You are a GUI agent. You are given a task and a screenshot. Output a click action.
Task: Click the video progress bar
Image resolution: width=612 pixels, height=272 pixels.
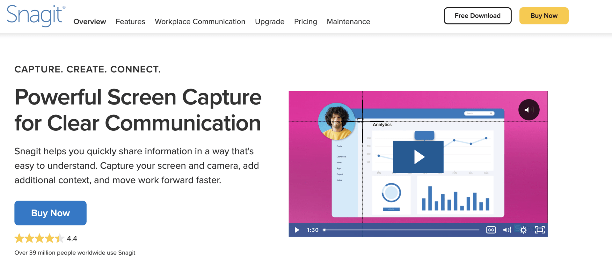click(x=401, y=230)
